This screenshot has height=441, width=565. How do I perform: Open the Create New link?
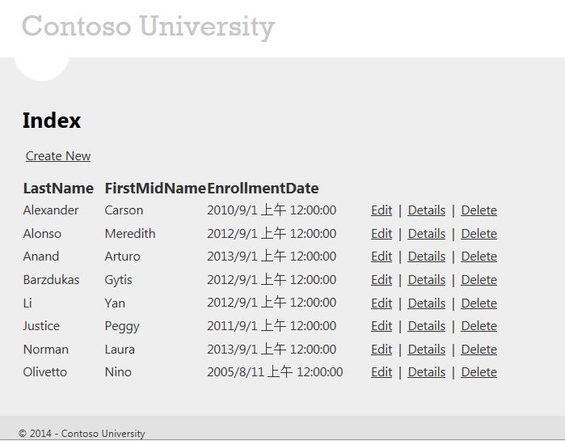click(58, 156)
